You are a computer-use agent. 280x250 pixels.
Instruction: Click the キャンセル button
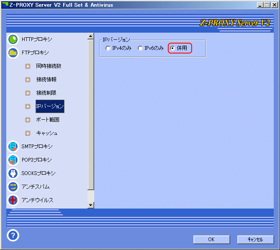(x=256, y=240)
